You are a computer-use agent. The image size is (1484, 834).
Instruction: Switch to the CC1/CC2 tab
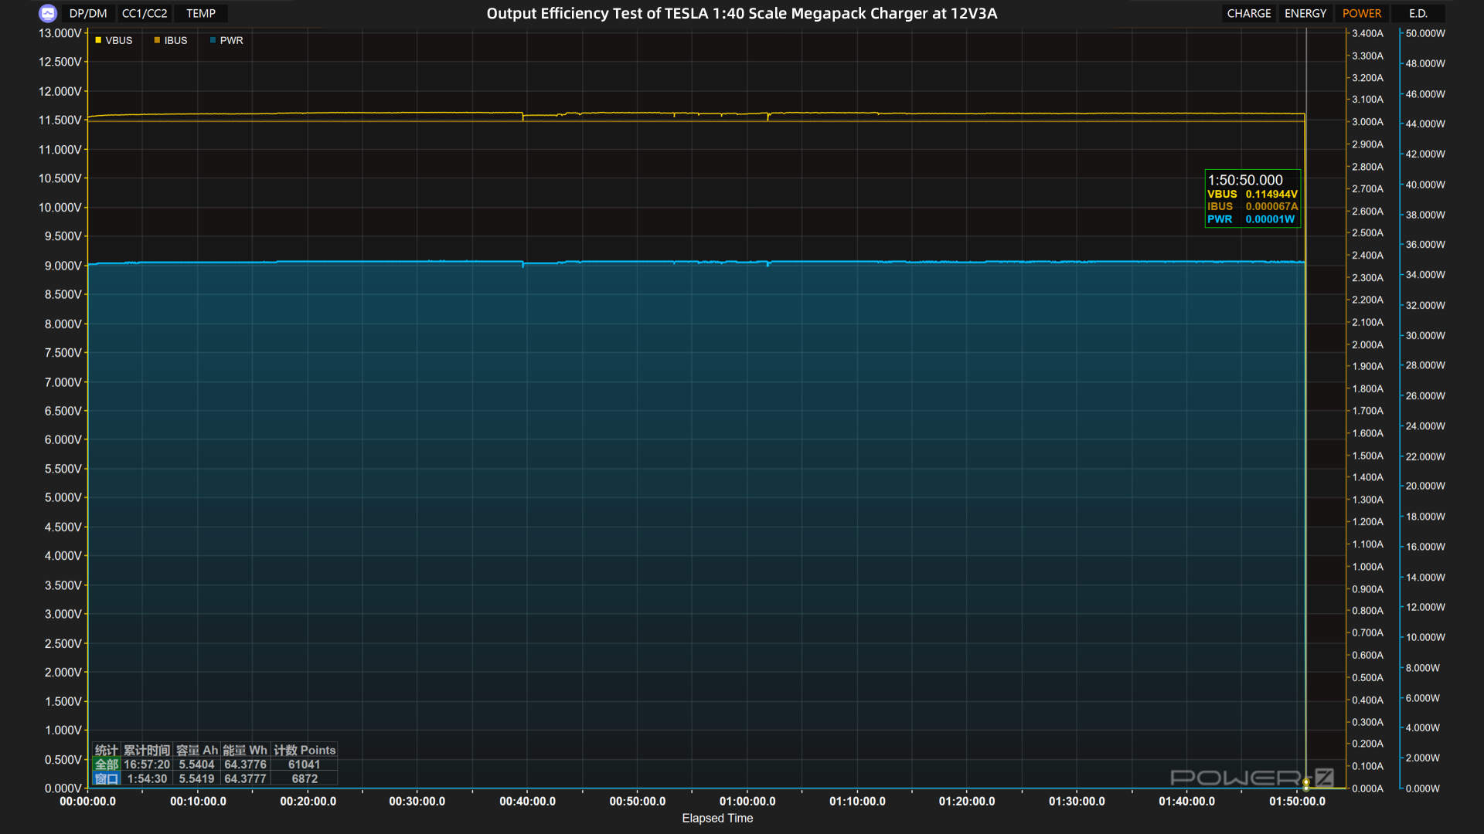tap(145, 13)
